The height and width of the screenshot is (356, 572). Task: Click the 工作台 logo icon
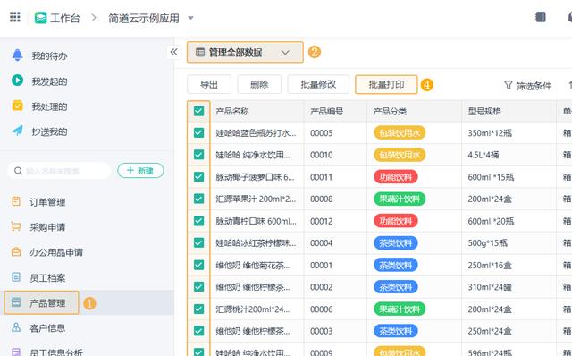click(40, 18)
